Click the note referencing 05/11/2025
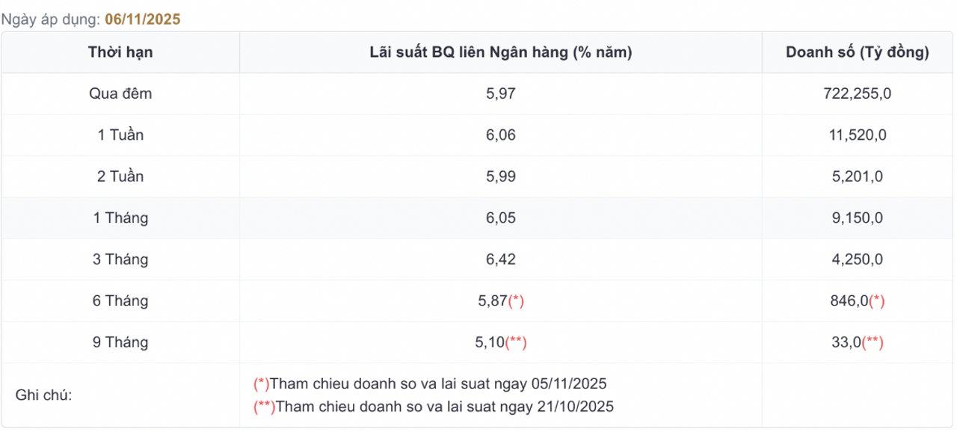Viewport: 957px width, 432px height. 431,384
